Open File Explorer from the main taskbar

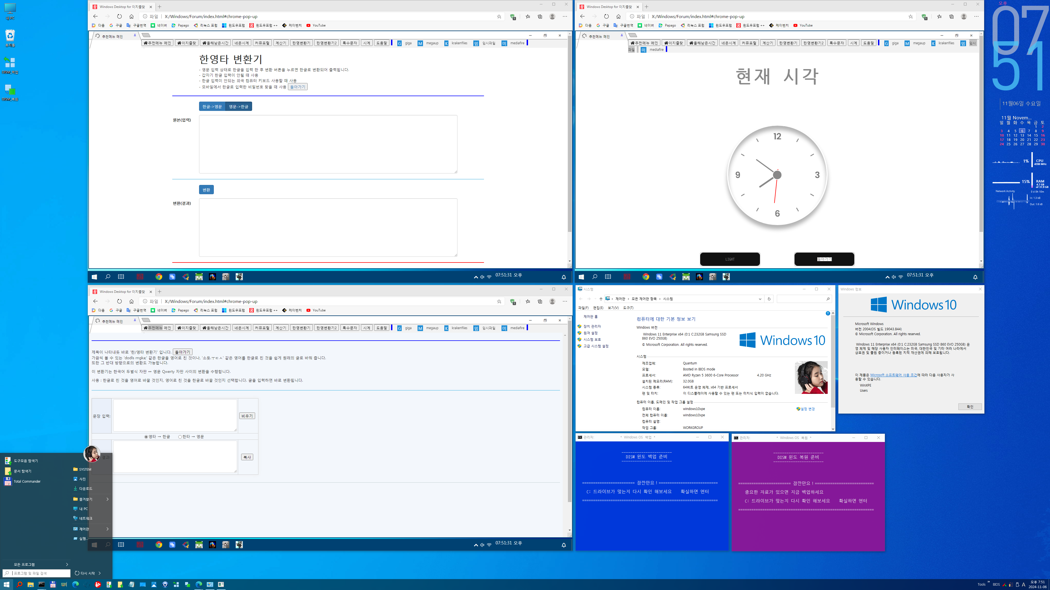[31, 584]
